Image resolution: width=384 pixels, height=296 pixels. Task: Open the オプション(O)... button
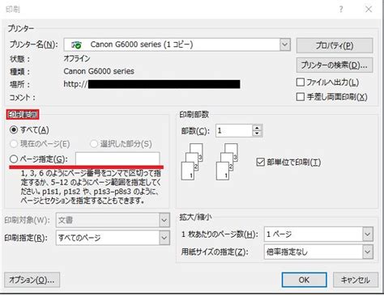(x=32, y=280)
